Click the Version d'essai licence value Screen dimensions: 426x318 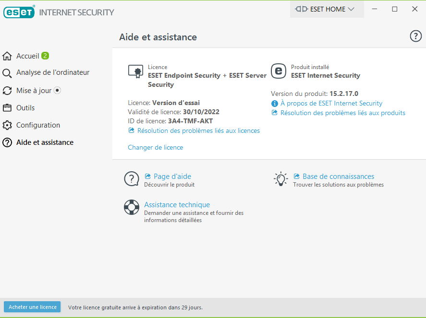[x=176, y=103]
